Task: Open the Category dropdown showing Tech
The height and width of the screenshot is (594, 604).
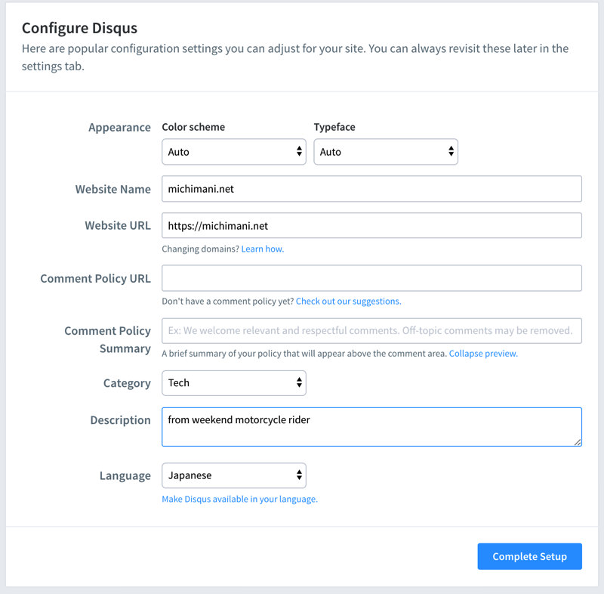Action: click(226, 383)
